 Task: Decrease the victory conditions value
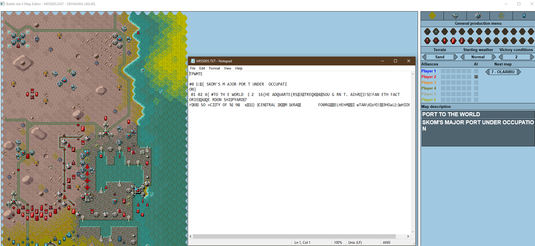500,57
